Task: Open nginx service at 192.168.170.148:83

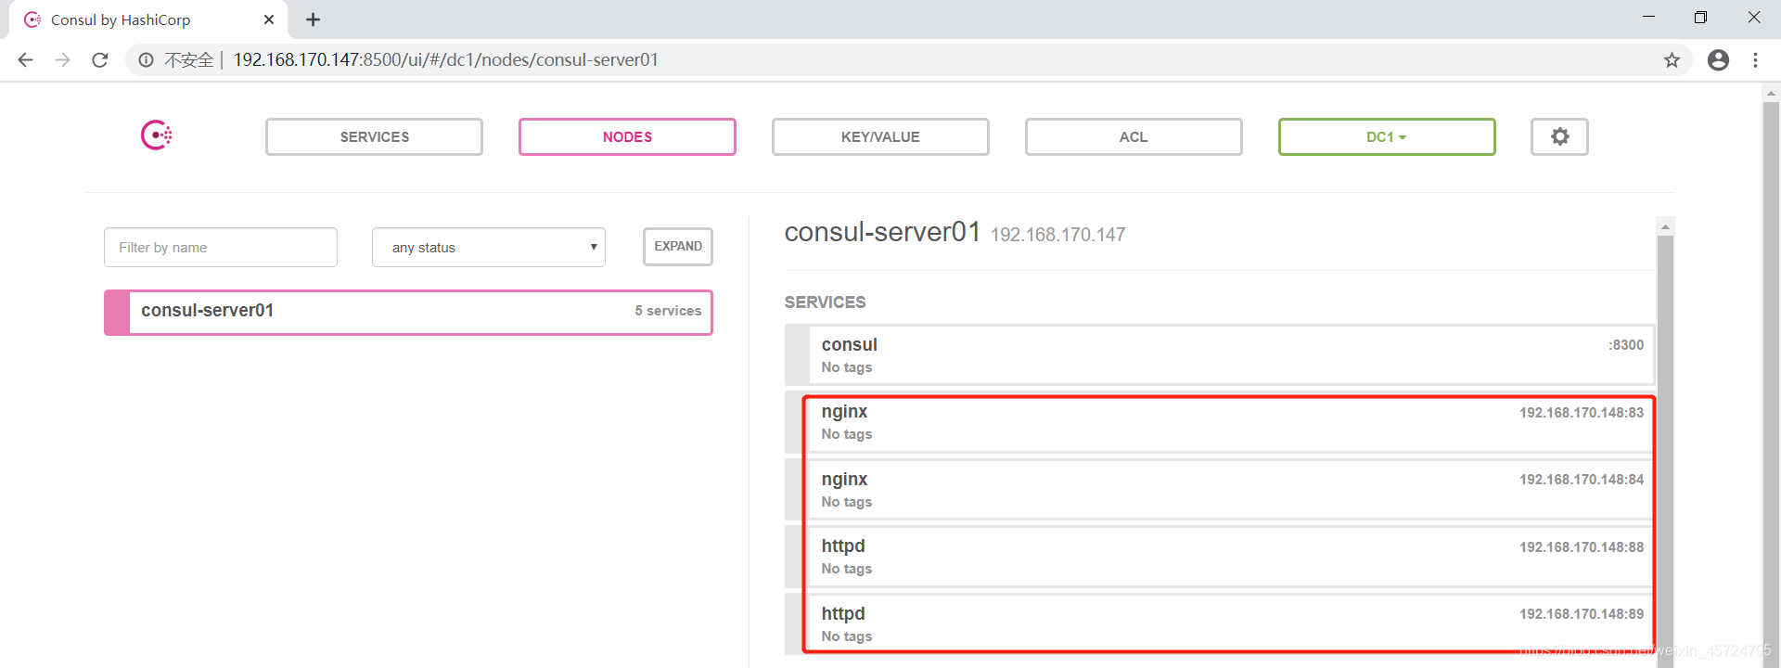Action: tap(1219, 422)
